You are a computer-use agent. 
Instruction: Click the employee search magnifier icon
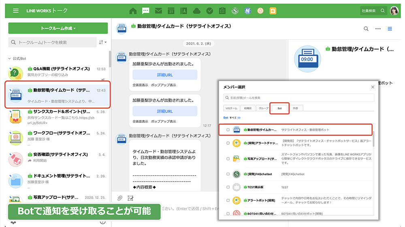tap(383, 11)
